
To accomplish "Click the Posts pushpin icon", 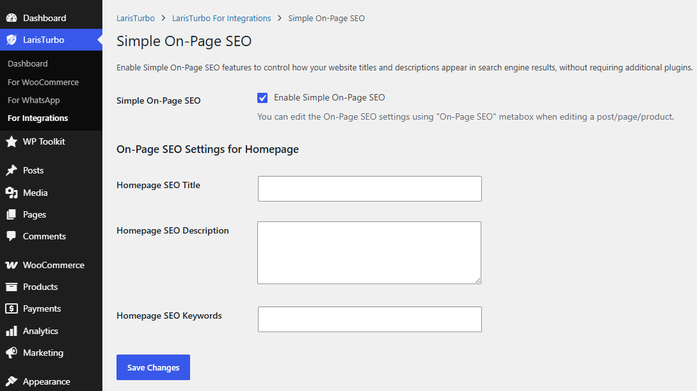I will (12, 170).
